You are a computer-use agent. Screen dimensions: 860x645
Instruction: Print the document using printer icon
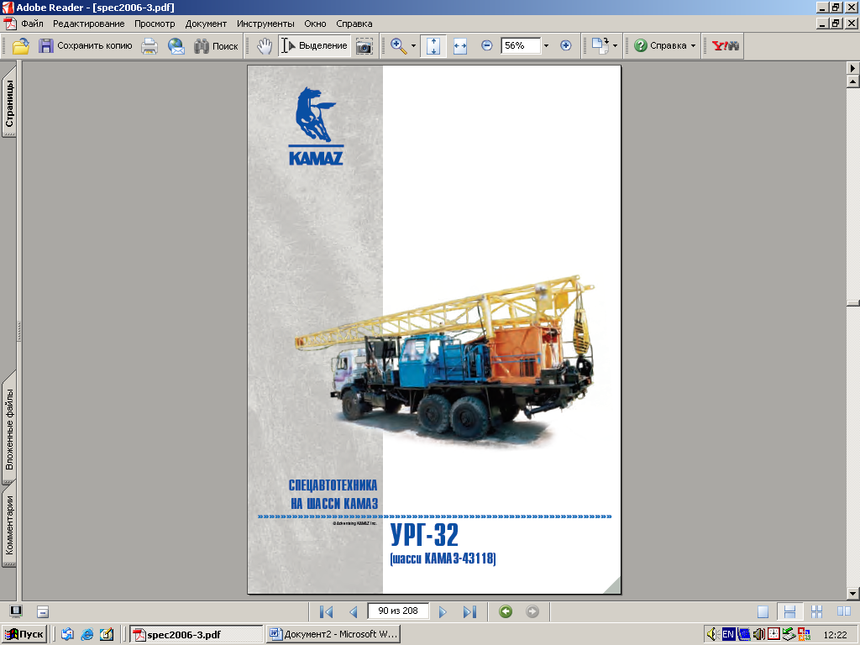pos(149,46)
